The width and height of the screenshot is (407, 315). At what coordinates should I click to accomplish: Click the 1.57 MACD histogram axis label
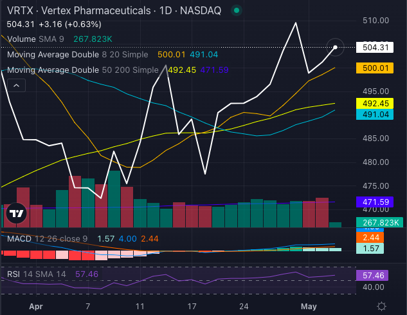(370, 249)
